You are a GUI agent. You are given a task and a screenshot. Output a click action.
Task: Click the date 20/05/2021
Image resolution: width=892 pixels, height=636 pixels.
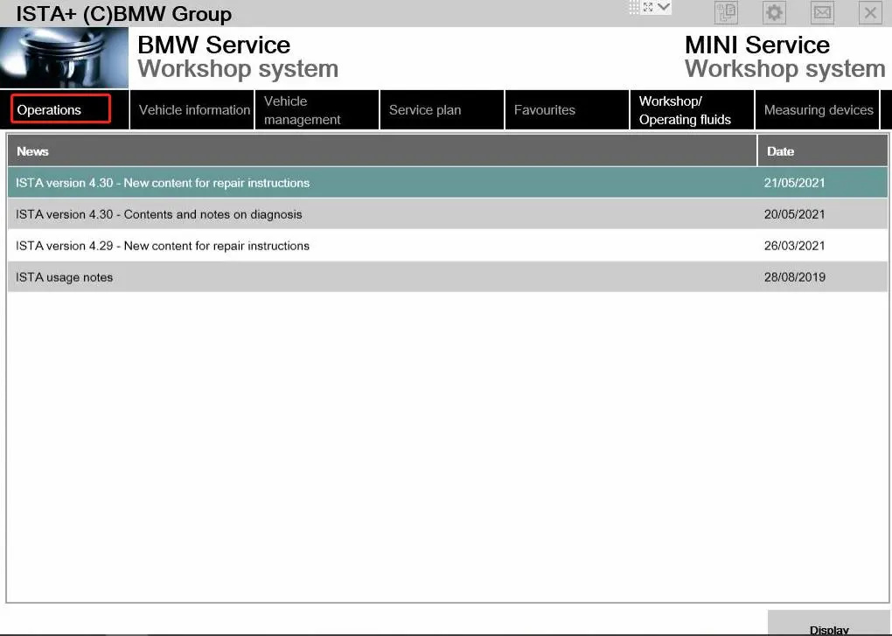(x=795, y=214)
